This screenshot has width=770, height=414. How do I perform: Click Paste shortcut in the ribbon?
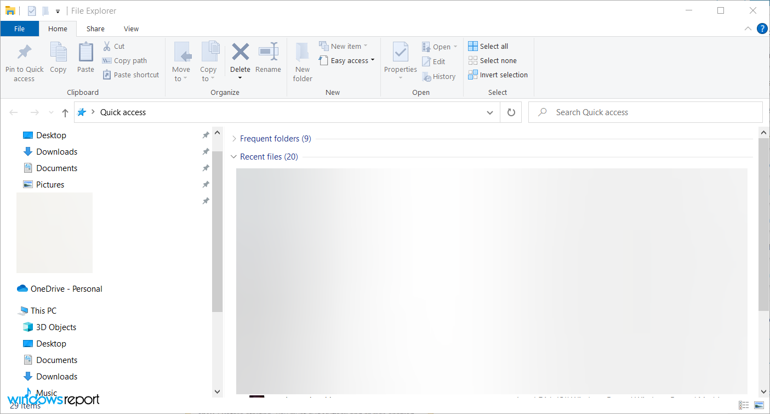click(131, 75)
